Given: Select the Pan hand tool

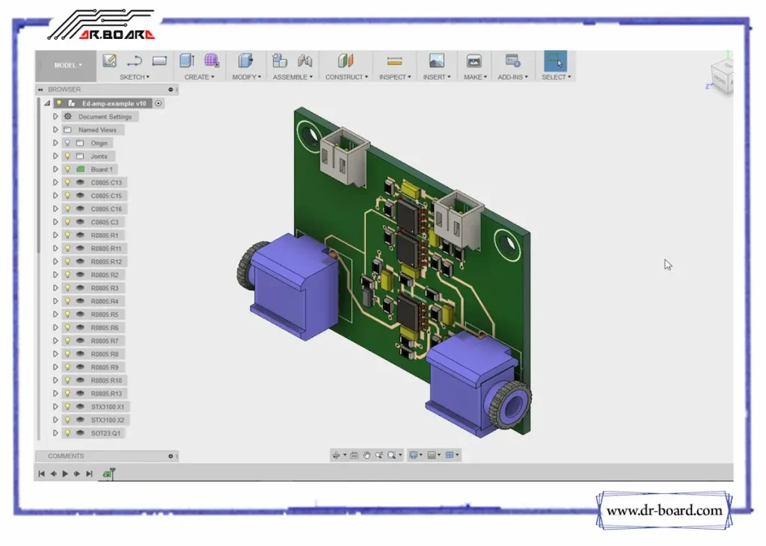Looking at the screenshot, I should 367,455.
